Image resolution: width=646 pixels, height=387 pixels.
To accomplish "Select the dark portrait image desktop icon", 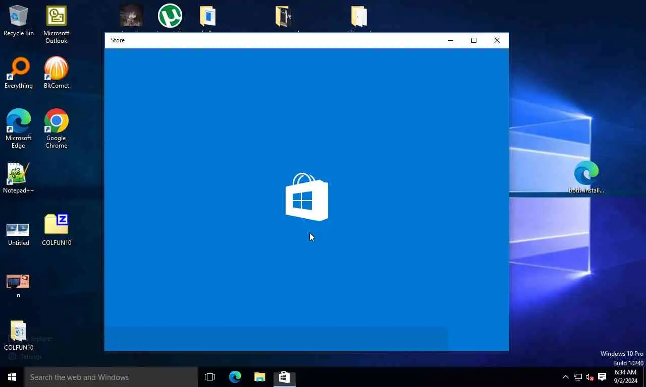I will [131, 16].
